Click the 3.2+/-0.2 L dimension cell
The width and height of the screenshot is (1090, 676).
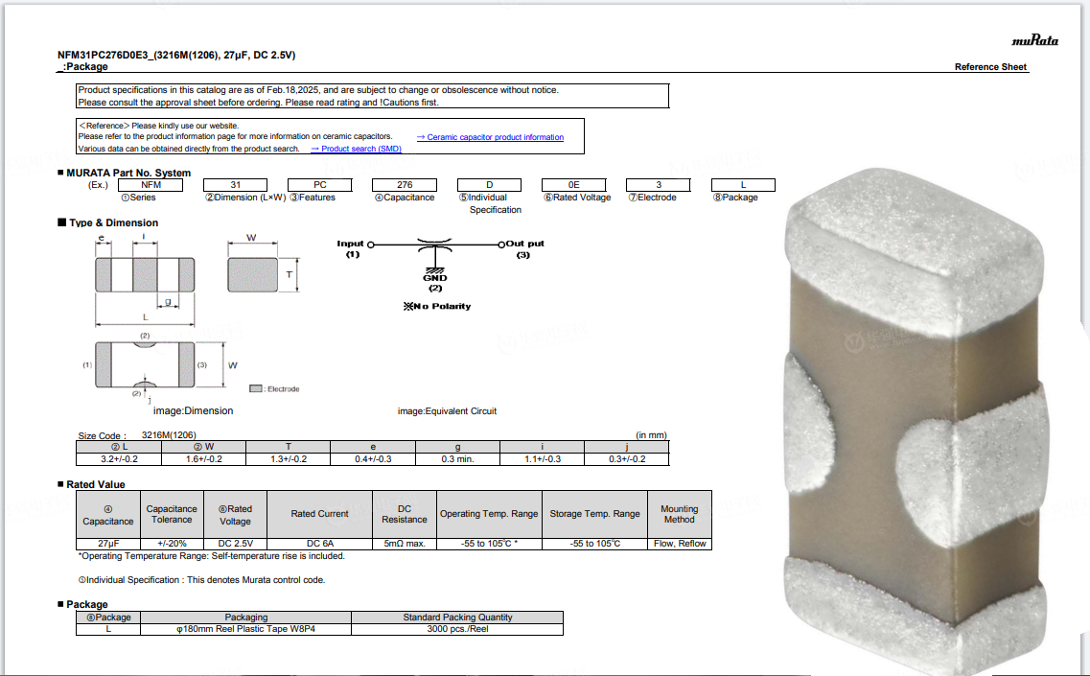(119, 459)
